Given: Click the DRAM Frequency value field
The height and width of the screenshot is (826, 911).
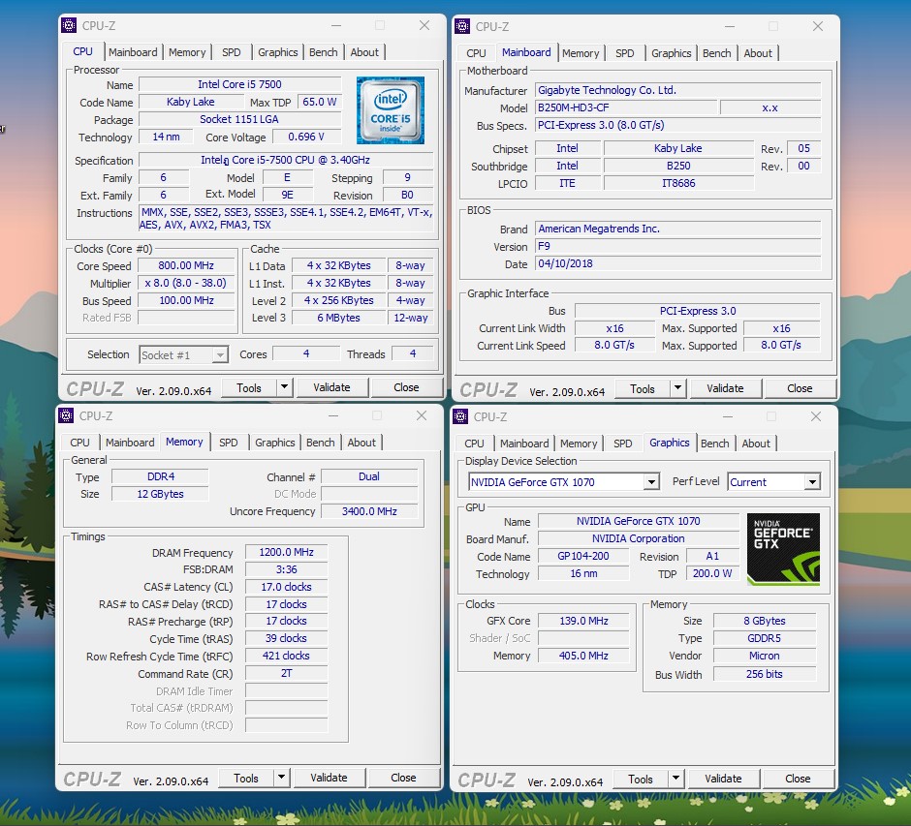Looking at the screenshot, I should [x=286, y=552].
